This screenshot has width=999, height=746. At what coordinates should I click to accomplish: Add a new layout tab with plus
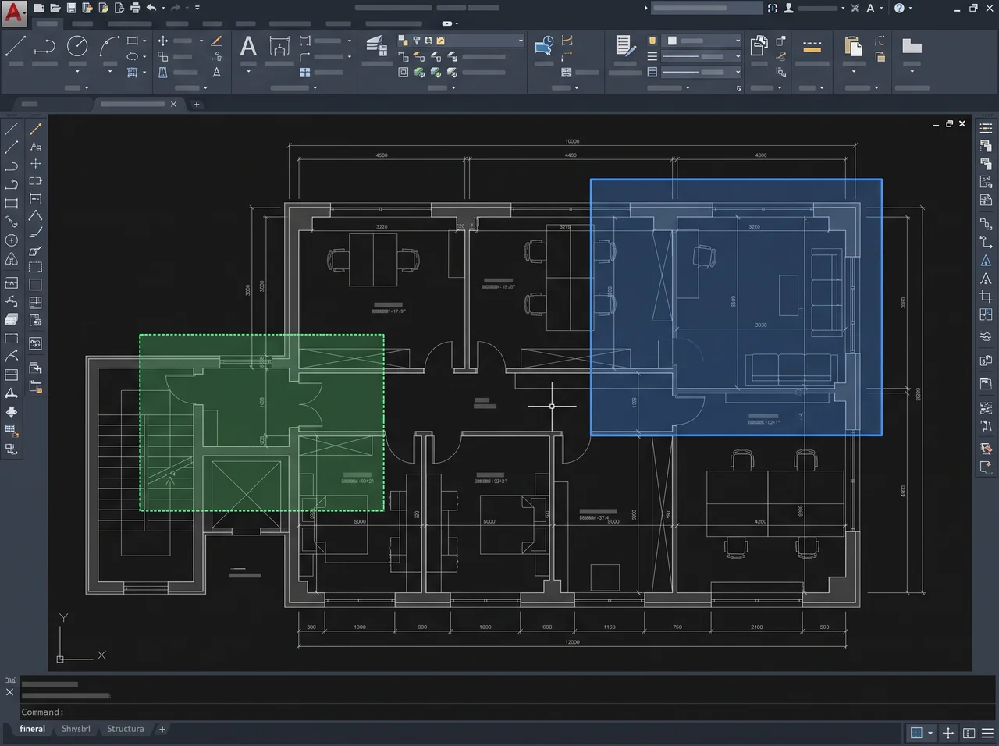point(162,730)
